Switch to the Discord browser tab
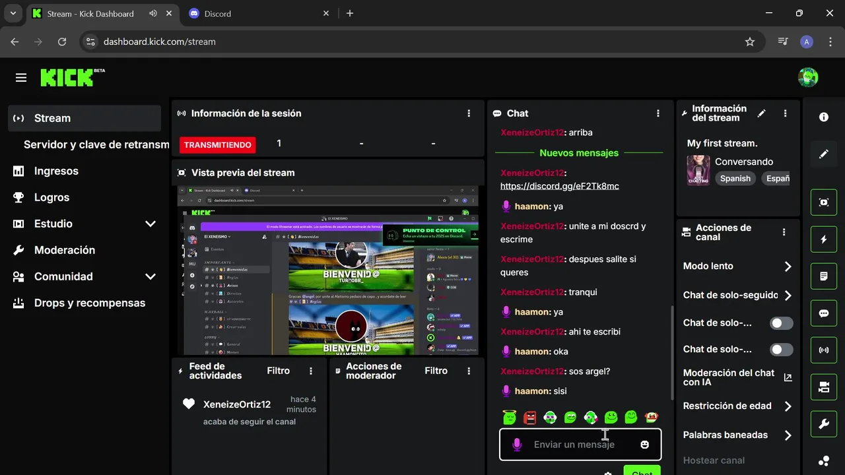Image resolution: width=845 pixels, height=475 pixels. point(259,13)
